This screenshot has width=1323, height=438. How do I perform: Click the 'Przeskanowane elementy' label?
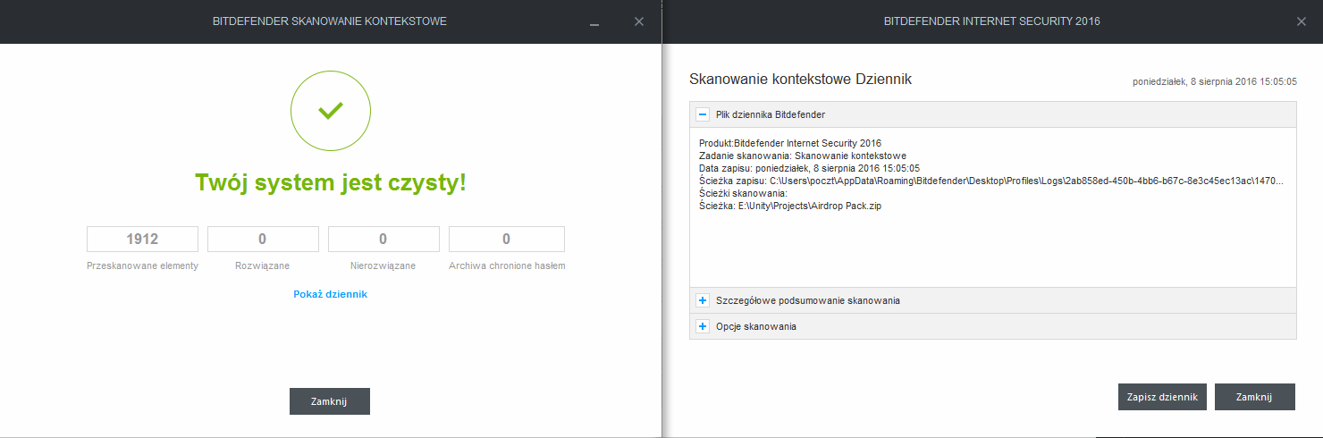[142, 265]
